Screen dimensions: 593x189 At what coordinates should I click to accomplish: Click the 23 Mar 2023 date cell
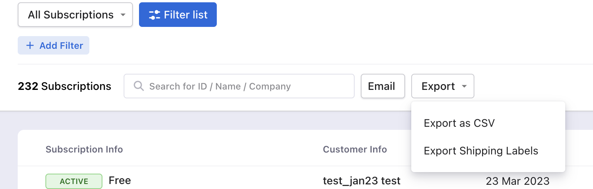pyautogui.click(x=518, y=181)
